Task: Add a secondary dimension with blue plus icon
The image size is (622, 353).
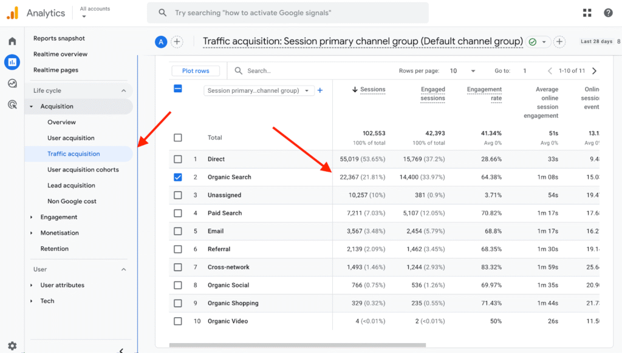Action: pyautogui.click(x=320, y=90)
